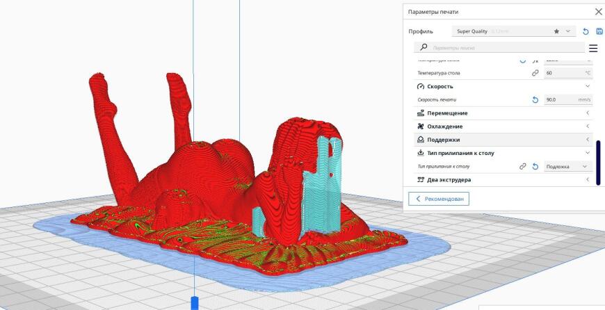This screenshot has height=310, width=605.
Task: Open the Подложка adhesion type dropdown
Action: [567, 167]
